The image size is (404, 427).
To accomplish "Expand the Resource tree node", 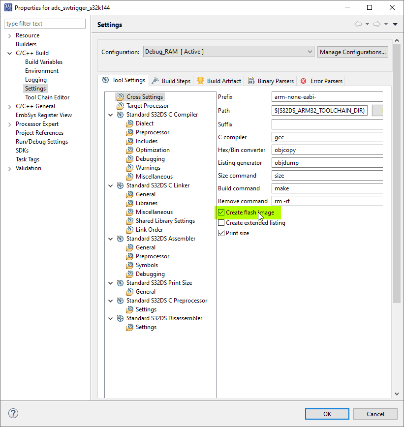I will (9, 36).
